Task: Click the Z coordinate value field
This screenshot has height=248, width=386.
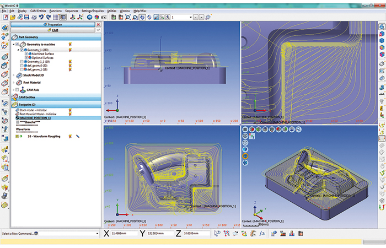Action: click(x=196, y=233)
